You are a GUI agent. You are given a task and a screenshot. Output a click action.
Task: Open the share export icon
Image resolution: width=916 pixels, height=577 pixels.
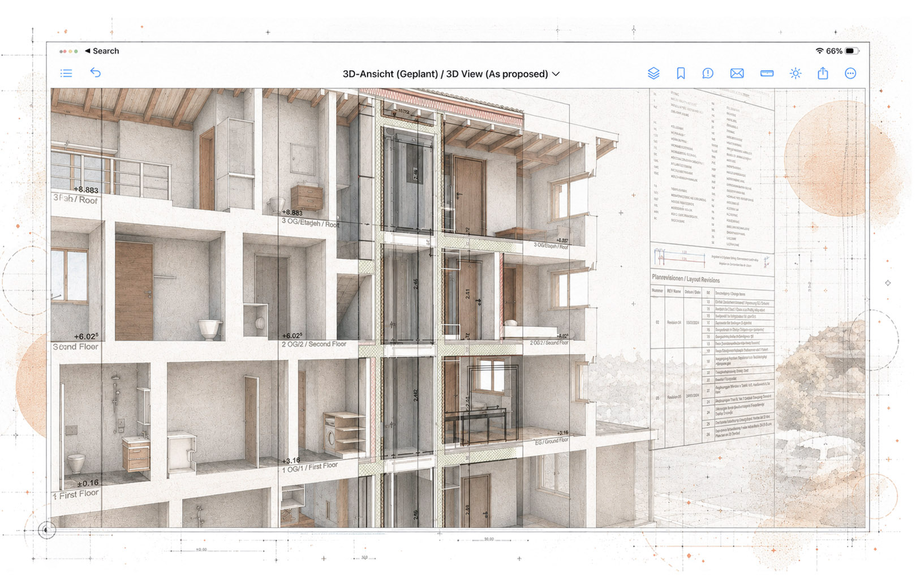(x=823, y=73)
